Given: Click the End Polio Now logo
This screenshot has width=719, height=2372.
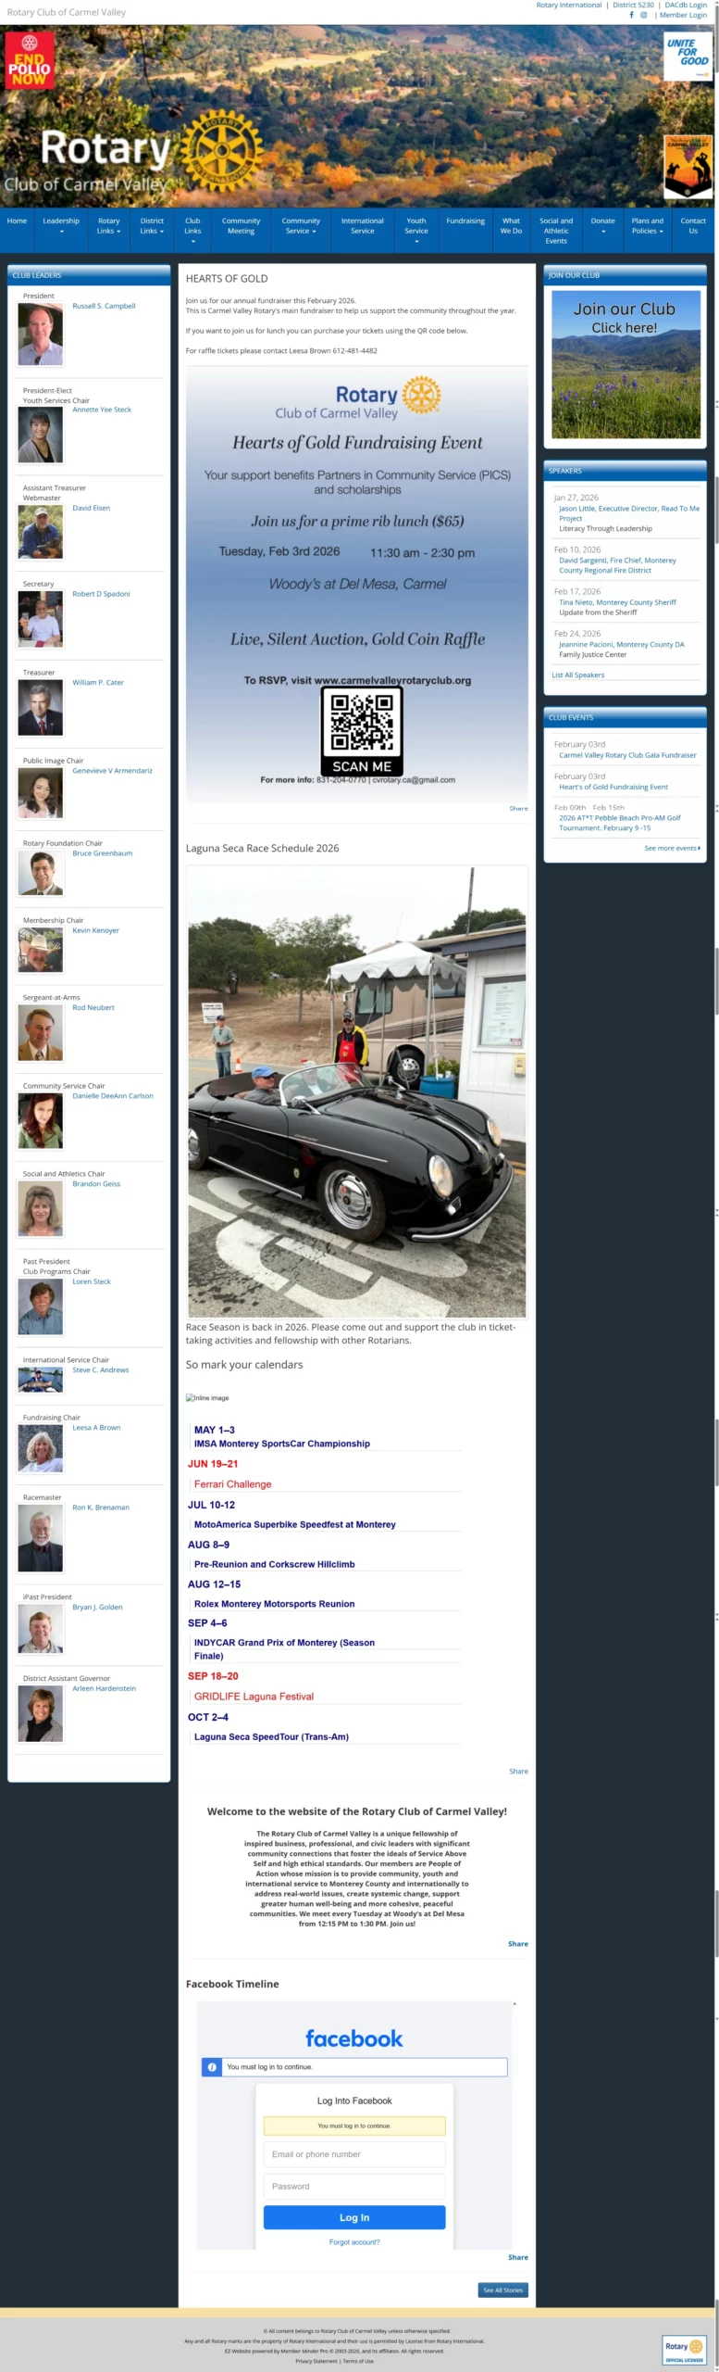Looking at the screenshot, I should pyautogui.click(x=30, y=60).
